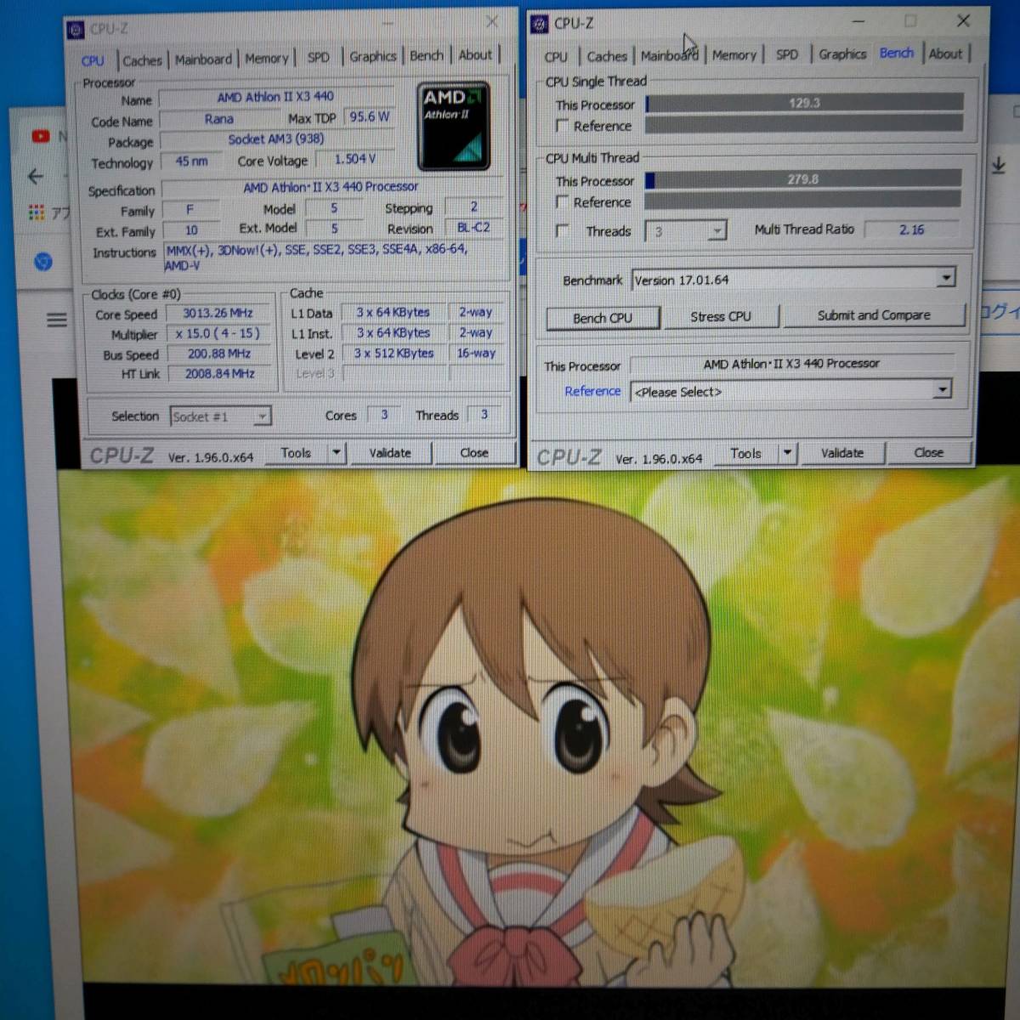Viewport: 1020px width, 1020px height.
Task: Click the Multi Thread Ratio value "2.16"
Action: tap(911, 229)
